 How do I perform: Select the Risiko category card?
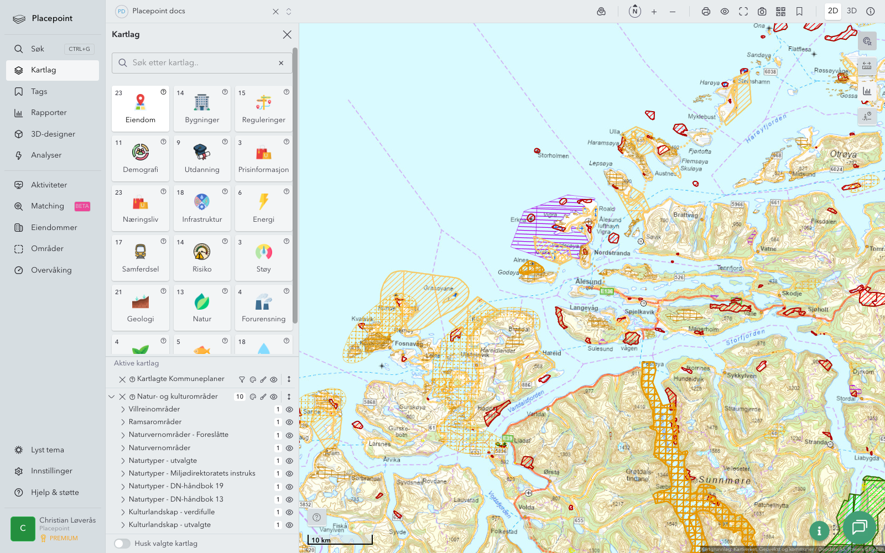(x=202, y=258)
